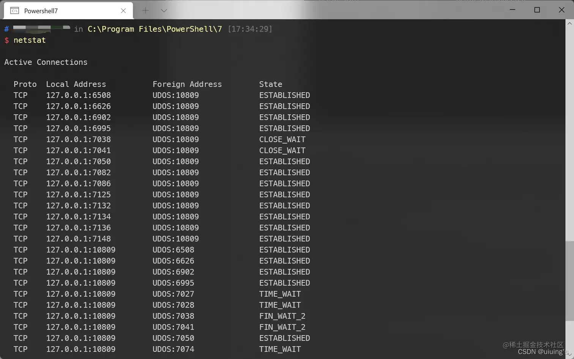Screen dimensions: 574x359
Task: Click the red $ prompt symbol
Action: 6,40
